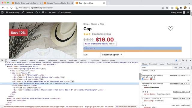The width and height of the screenshot is (192, 108).
Task: Add product to wishlist with heart icon
Action: [x=170, y=29]
